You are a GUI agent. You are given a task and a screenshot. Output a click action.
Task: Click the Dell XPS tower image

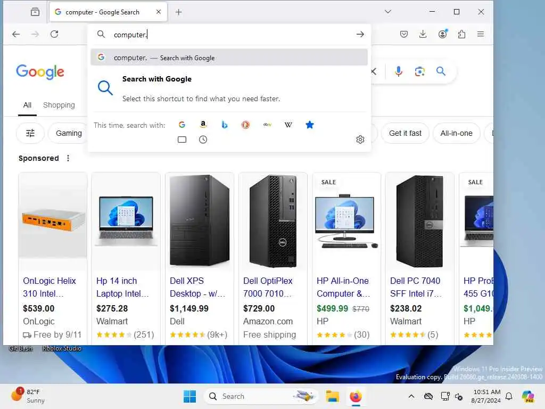pyautogui.click(x=200, y=220)
